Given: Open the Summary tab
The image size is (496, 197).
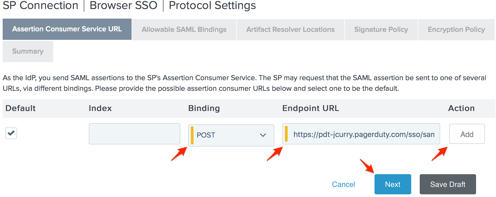Looking at the screenshot, I should pos(28,51).
